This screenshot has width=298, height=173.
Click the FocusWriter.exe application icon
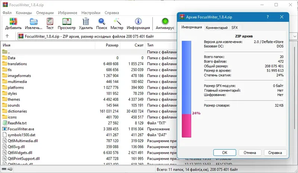(4, 129)
